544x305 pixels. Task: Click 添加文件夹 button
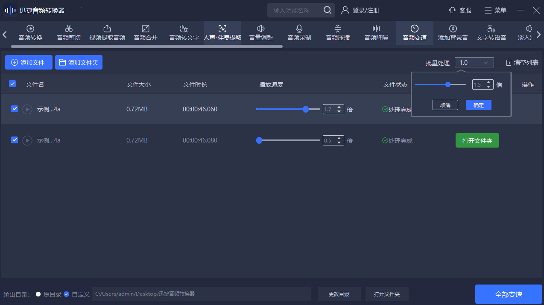[x=79, y=62]
